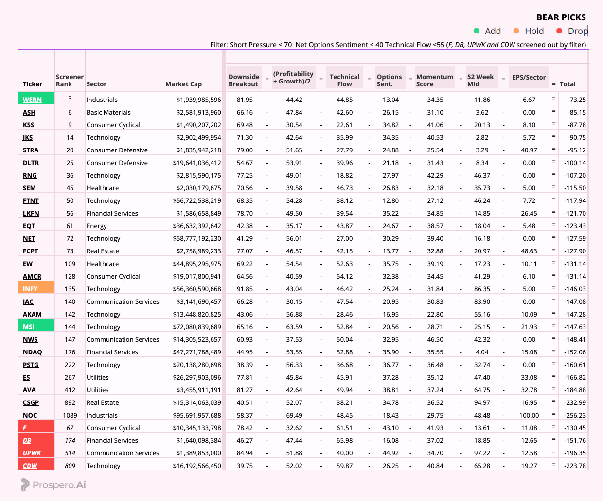This screenshot has height=501, width=603.
Task: Click the Prospero.Ai logo icon
Action: tap(25, 484)
